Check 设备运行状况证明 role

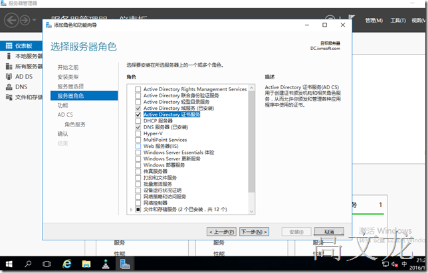tap(138, 190)
